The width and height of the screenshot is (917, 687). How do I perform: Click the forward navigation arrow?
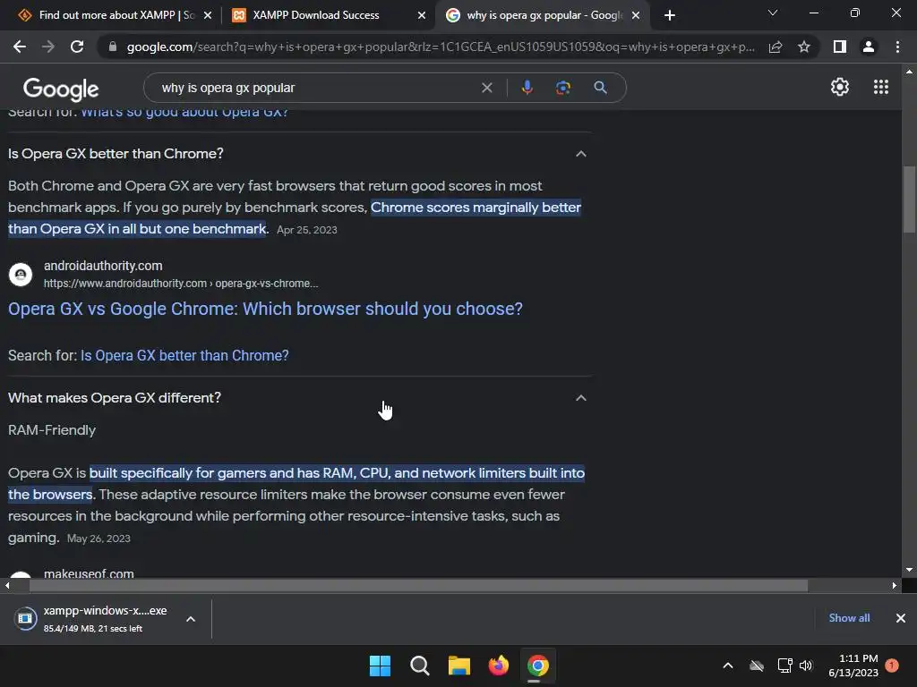pyautogui.click(x=48, y=47)
